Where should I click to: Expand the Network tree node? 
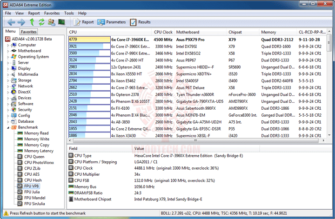click(x=8, y=86)
